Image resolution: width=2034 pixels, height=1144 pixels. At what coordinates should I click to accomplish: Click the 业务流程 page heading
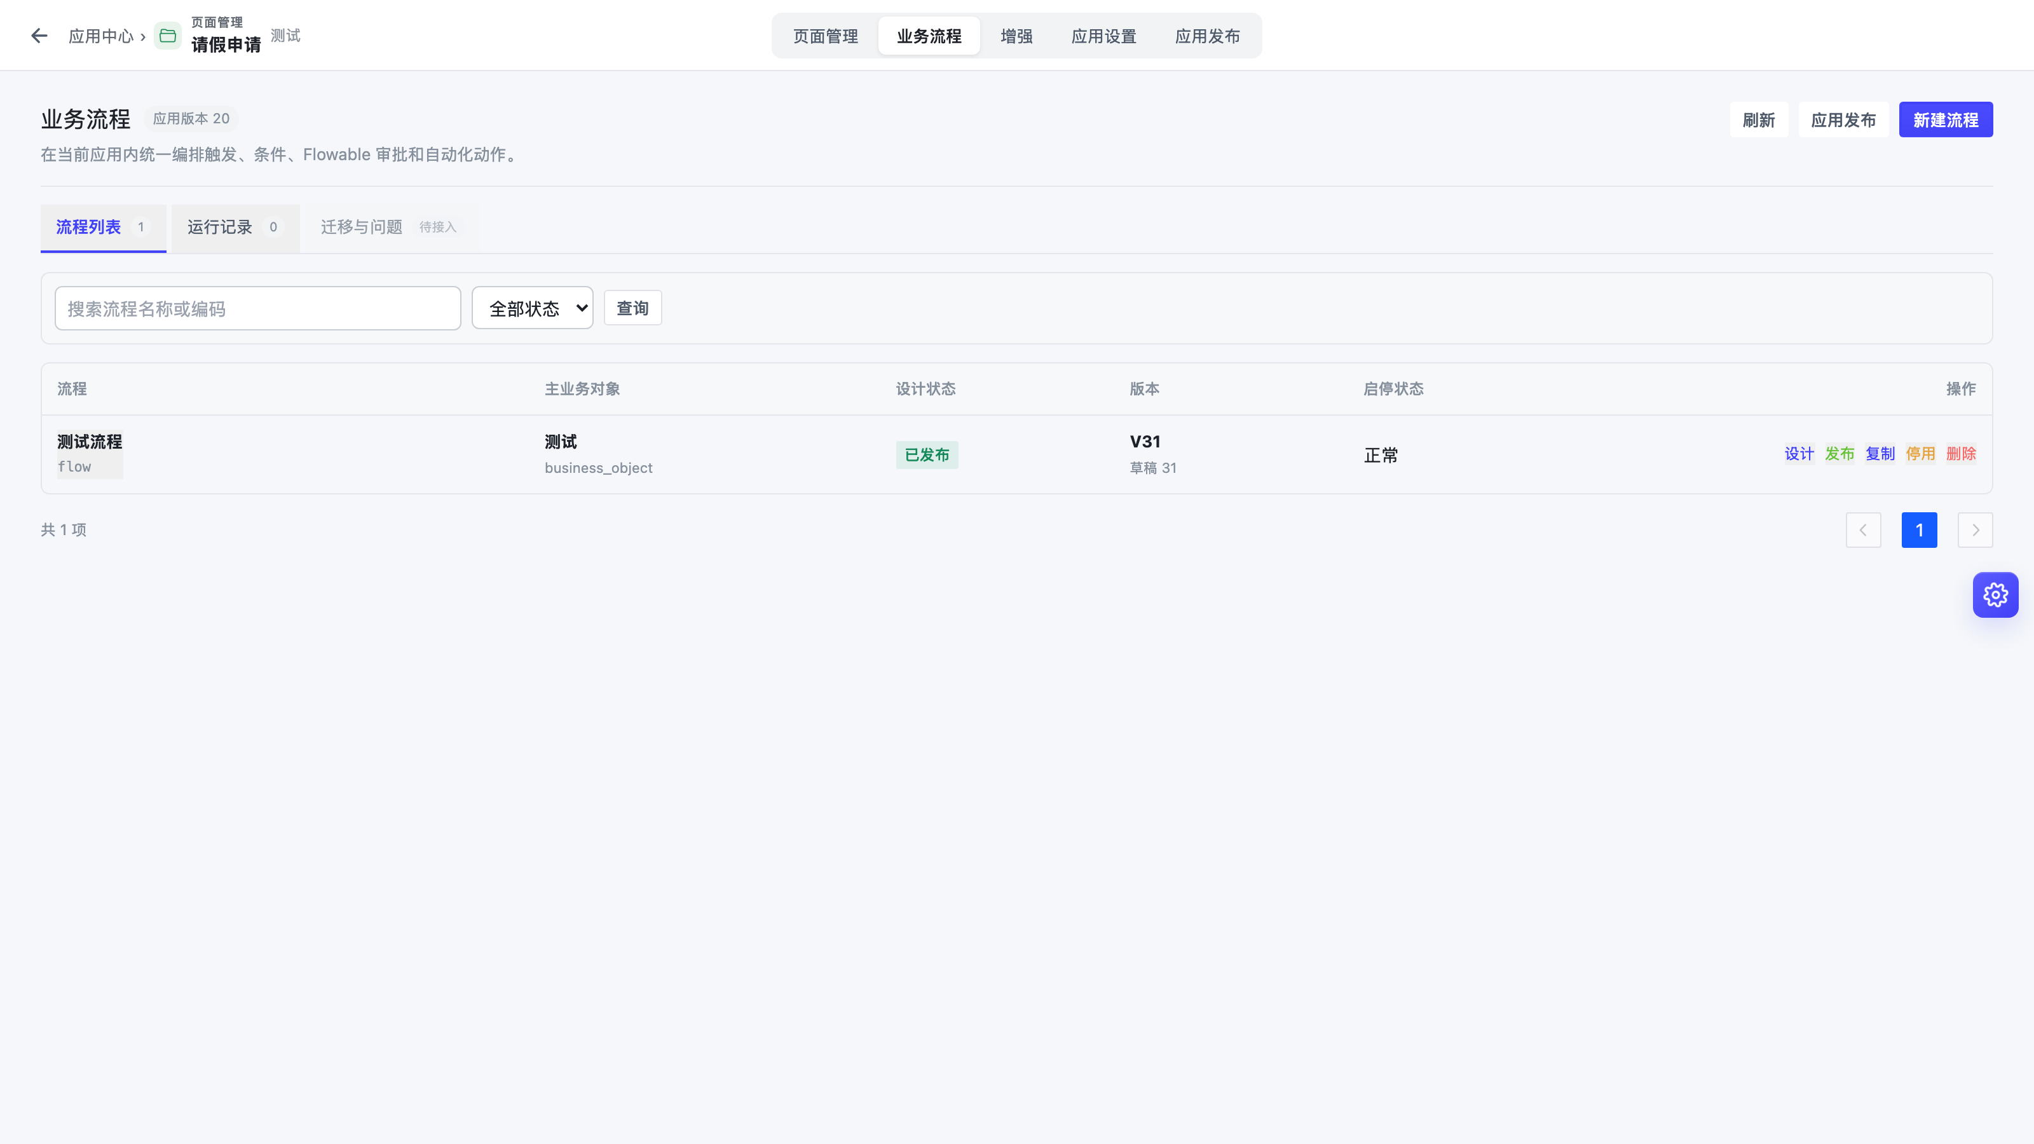pyautogui.click(x=85, y=119)
